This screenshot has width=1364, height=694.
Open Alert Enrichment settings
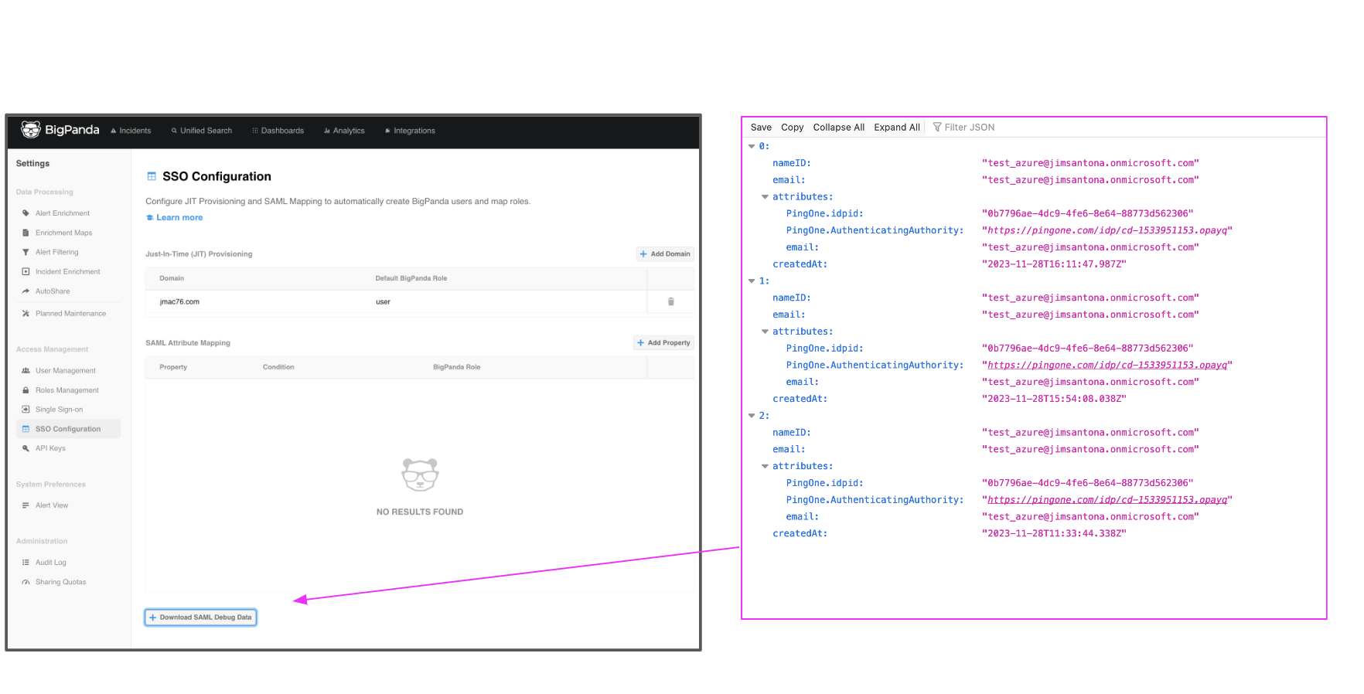[x=63, y=213]
